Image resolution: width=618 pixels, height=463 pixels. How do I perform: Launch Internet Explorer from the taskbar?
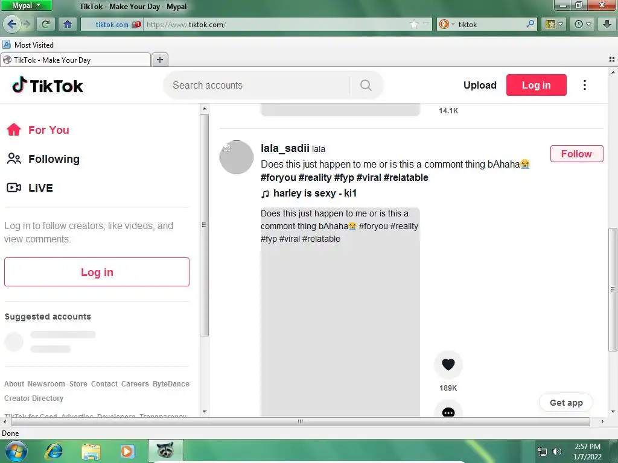[x=53, y=451]
